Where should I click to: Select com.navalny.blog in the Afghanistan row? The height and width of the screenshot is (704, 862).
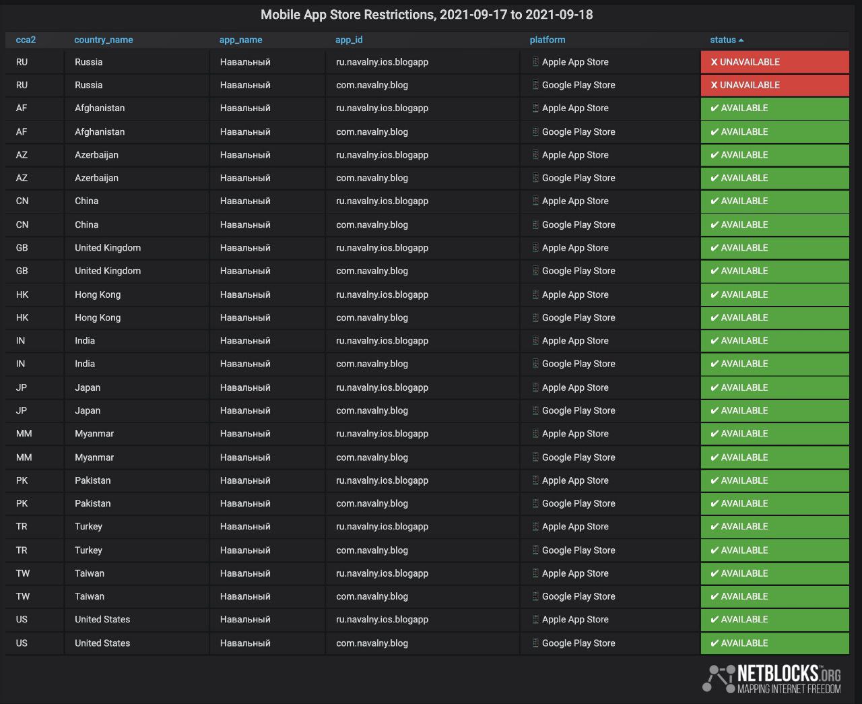click(x=372, y=132)
